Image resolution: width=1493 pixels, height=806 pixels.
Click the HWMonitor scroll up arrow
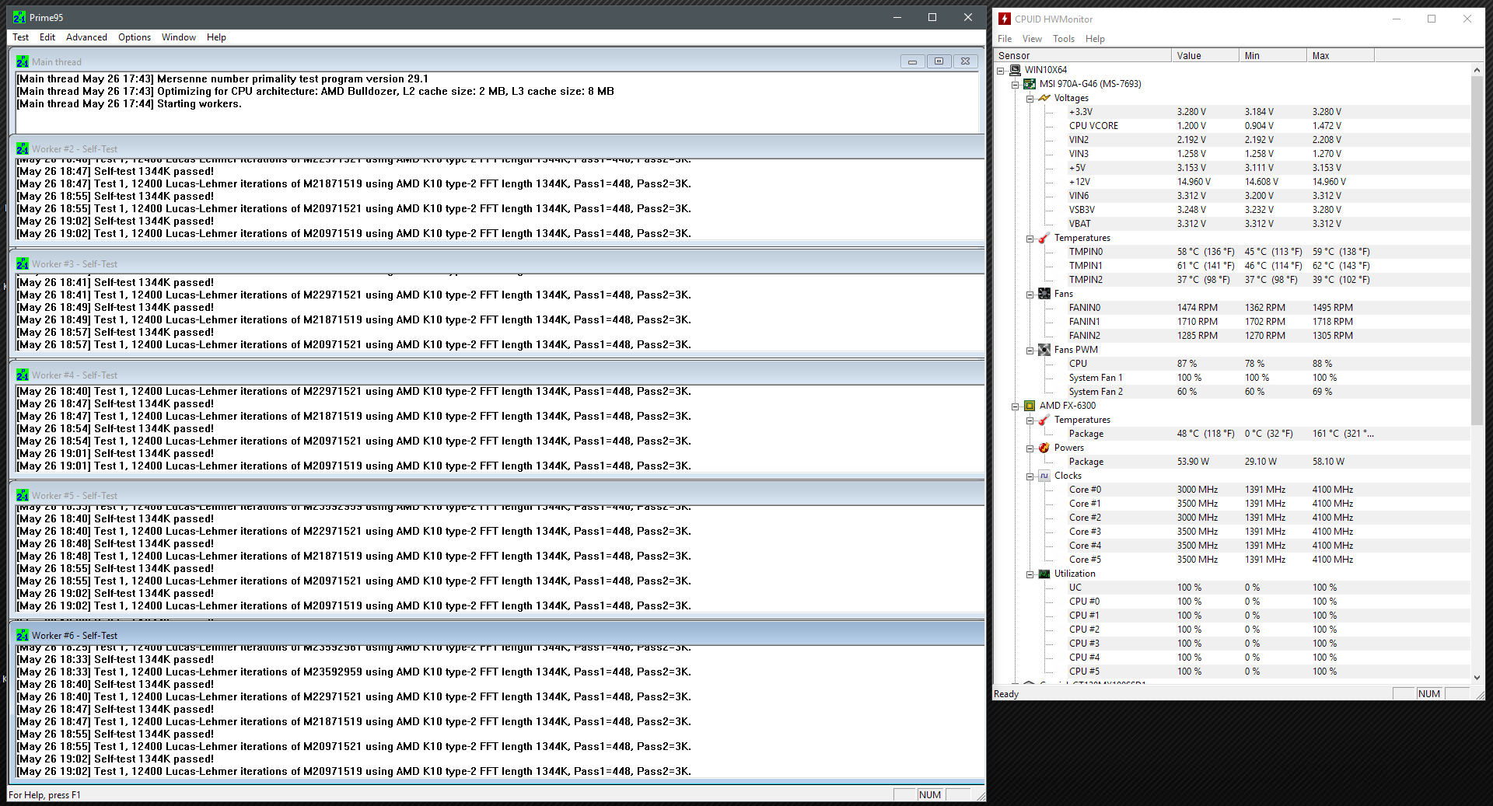pos(1477,70)
